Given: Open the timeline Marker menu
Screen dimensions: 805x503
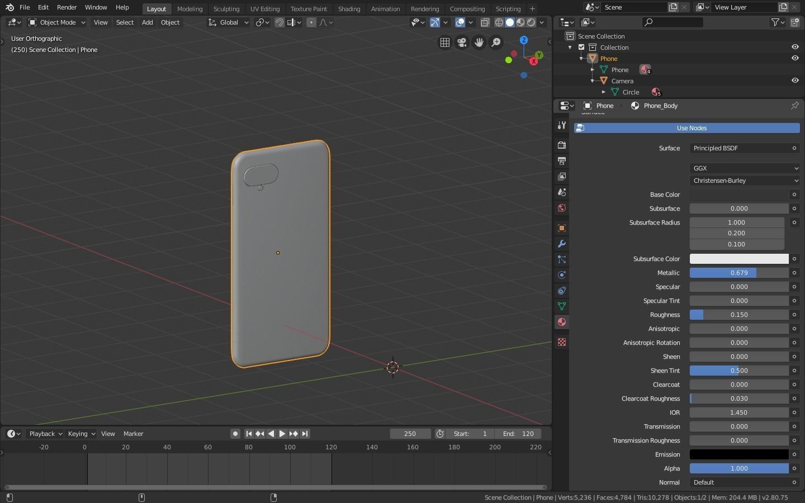Looking at the screenshot, I should click(133, 434).
